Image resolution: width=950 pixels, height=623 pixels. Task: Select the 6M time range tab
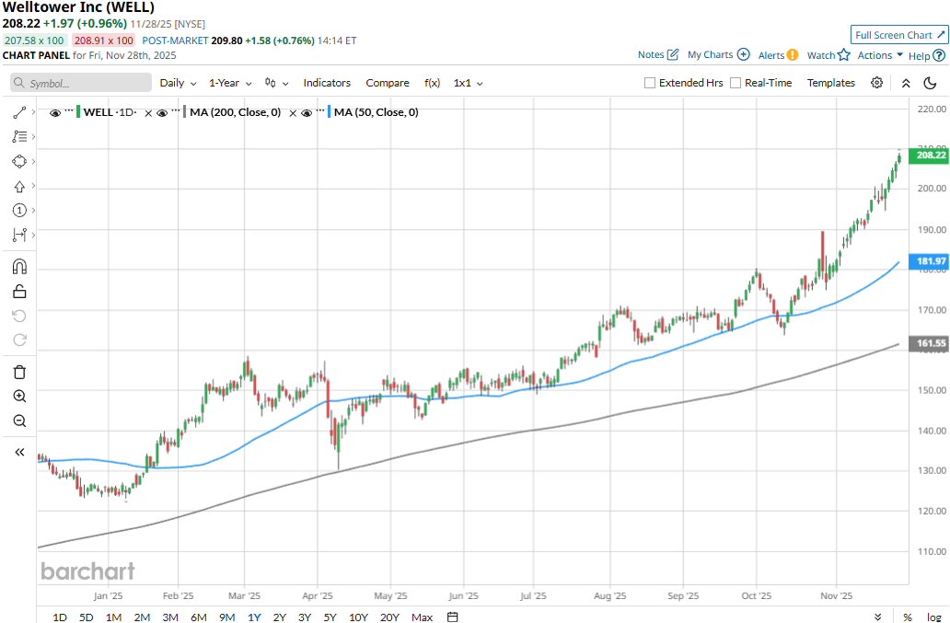coord(198,617)
